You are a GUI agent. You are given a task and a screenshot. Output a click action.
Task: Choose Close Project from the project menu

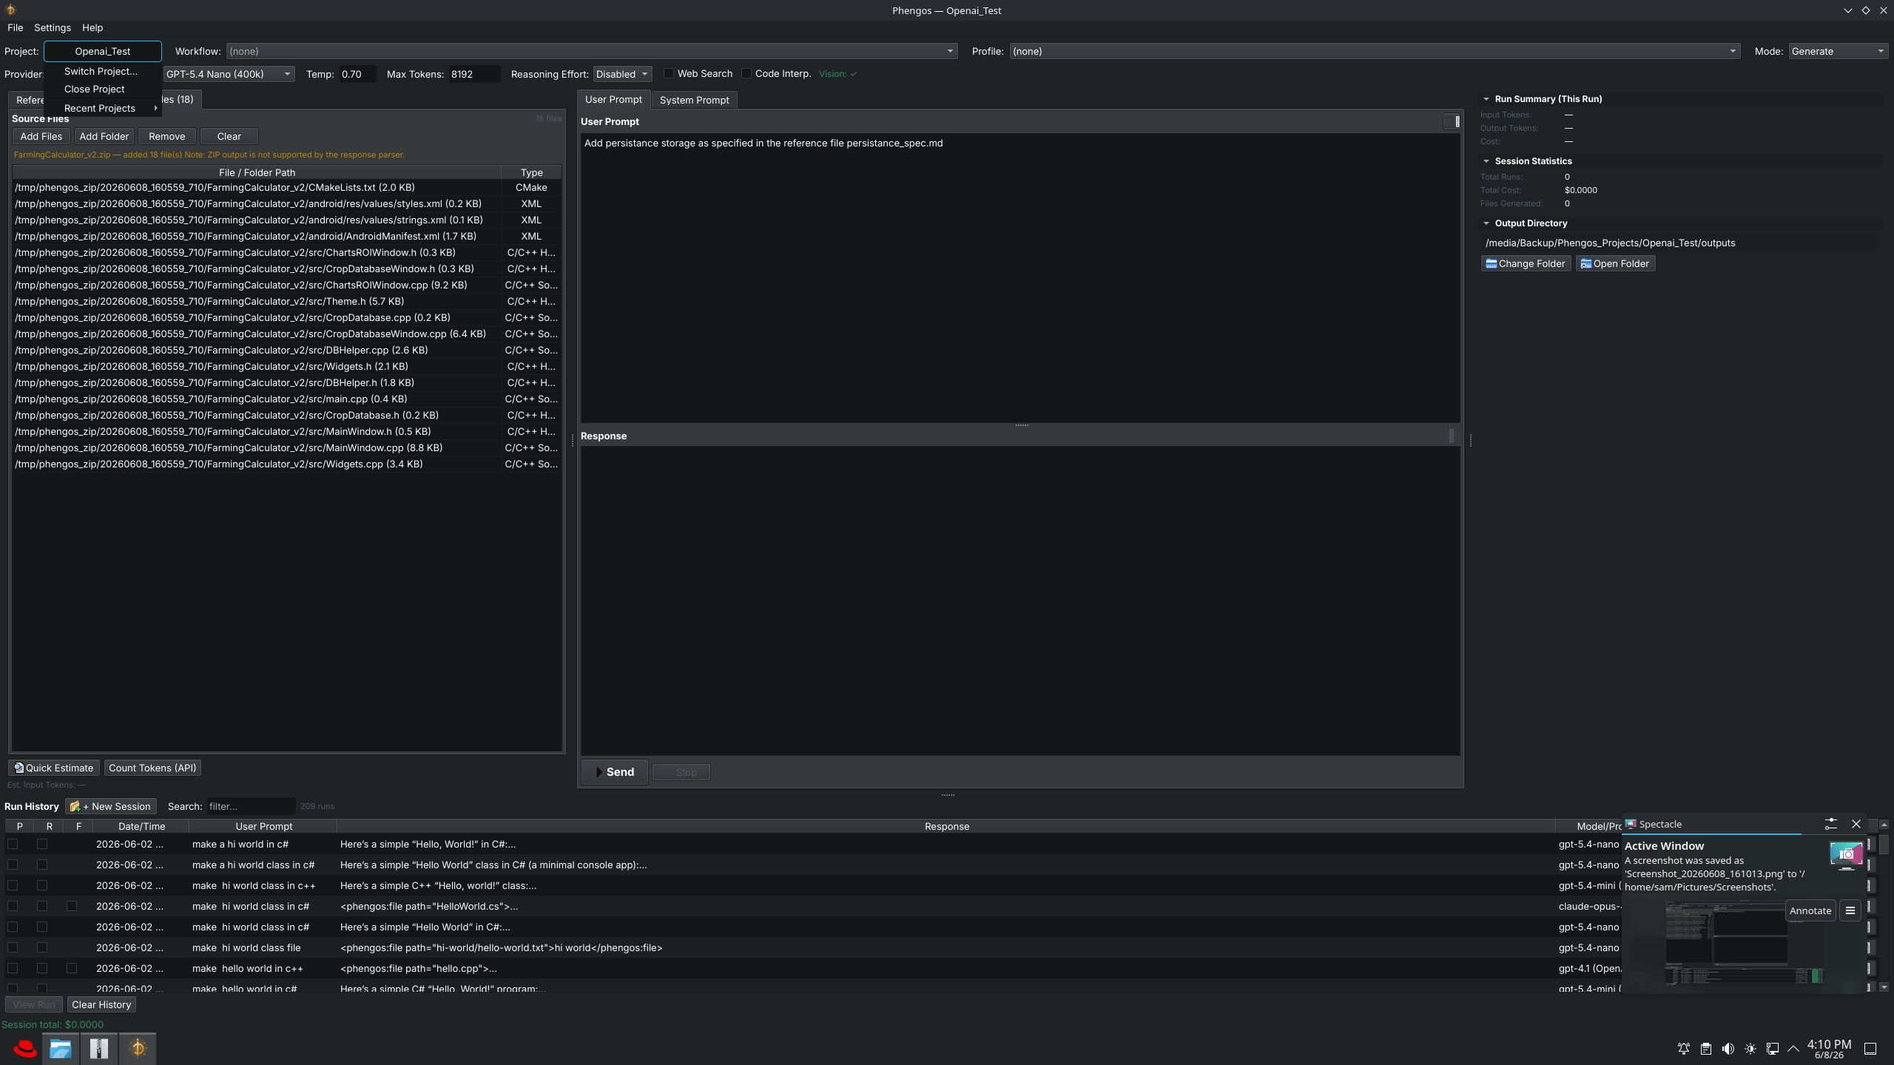pos(102,89)
